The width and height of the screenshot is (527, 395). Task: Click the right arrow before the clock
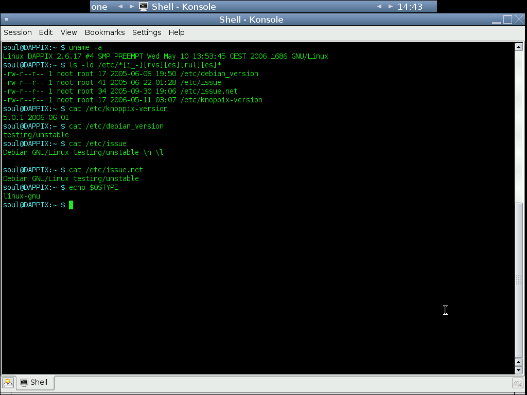coord(391,6)
